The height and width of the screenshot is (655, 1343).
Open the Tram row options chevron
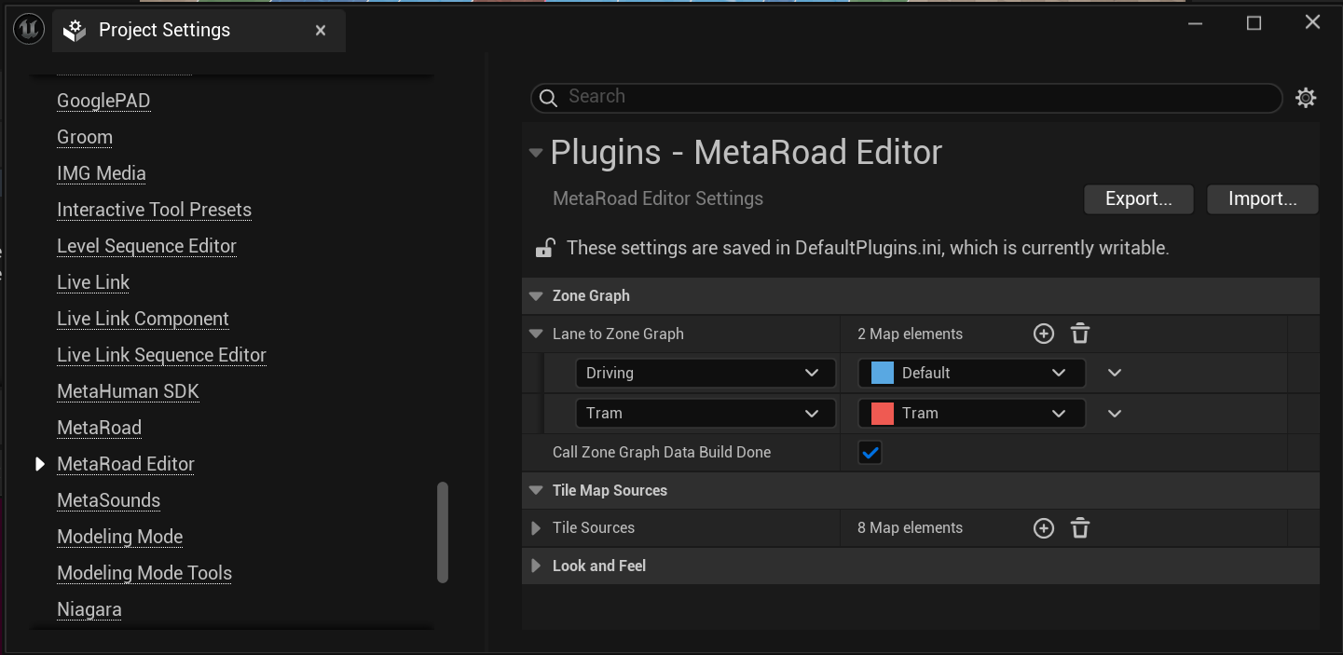(x=1115, y=413)
